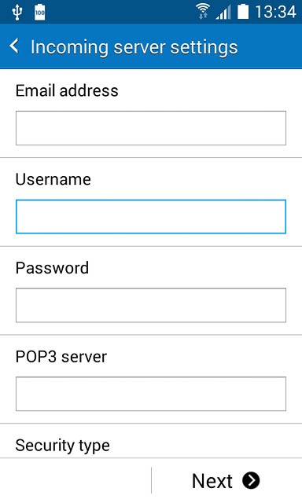Focus the Email address input field
The width and height of the screenshot is (302, 503).
coord(151,128)
